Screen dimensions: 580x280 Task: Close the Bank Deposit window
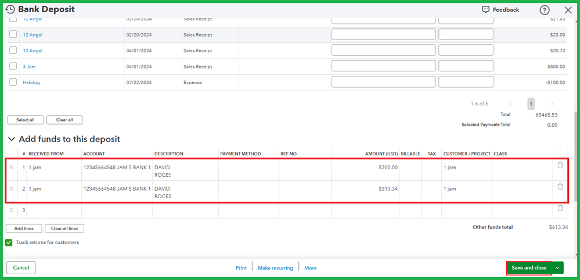(568, 10)
